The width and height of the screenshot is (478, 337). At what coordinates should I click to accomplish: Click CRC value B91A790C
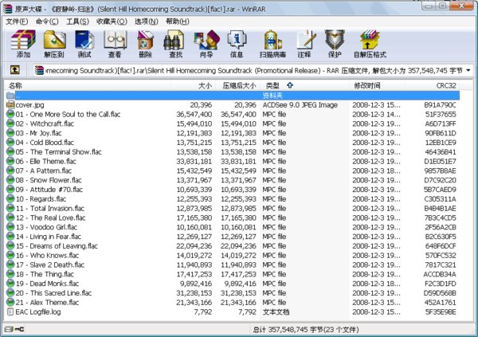pyautogui.click(x=440, y=105)
